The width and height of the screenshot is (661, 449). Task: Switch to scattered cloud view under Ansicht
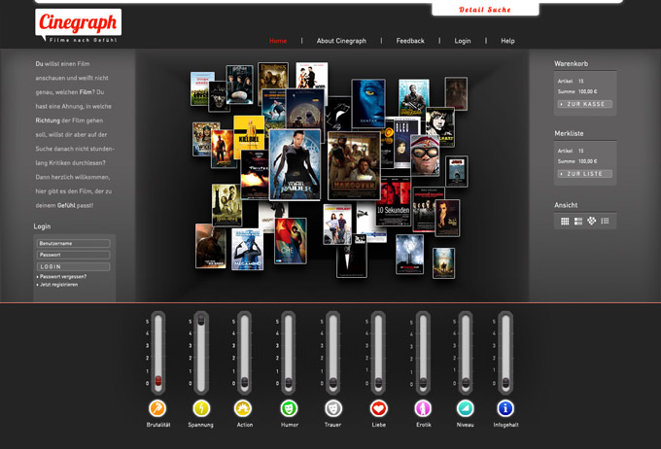coord(591,222)
